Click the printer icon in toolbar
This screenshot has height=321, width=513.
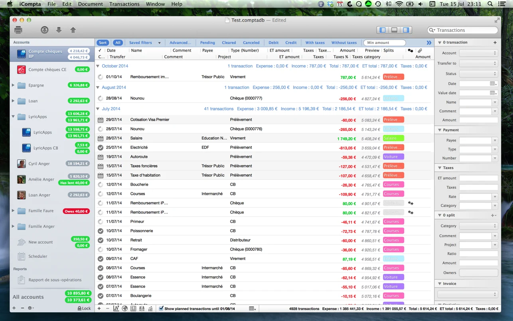pyautogui.click(x=18, y=30)
